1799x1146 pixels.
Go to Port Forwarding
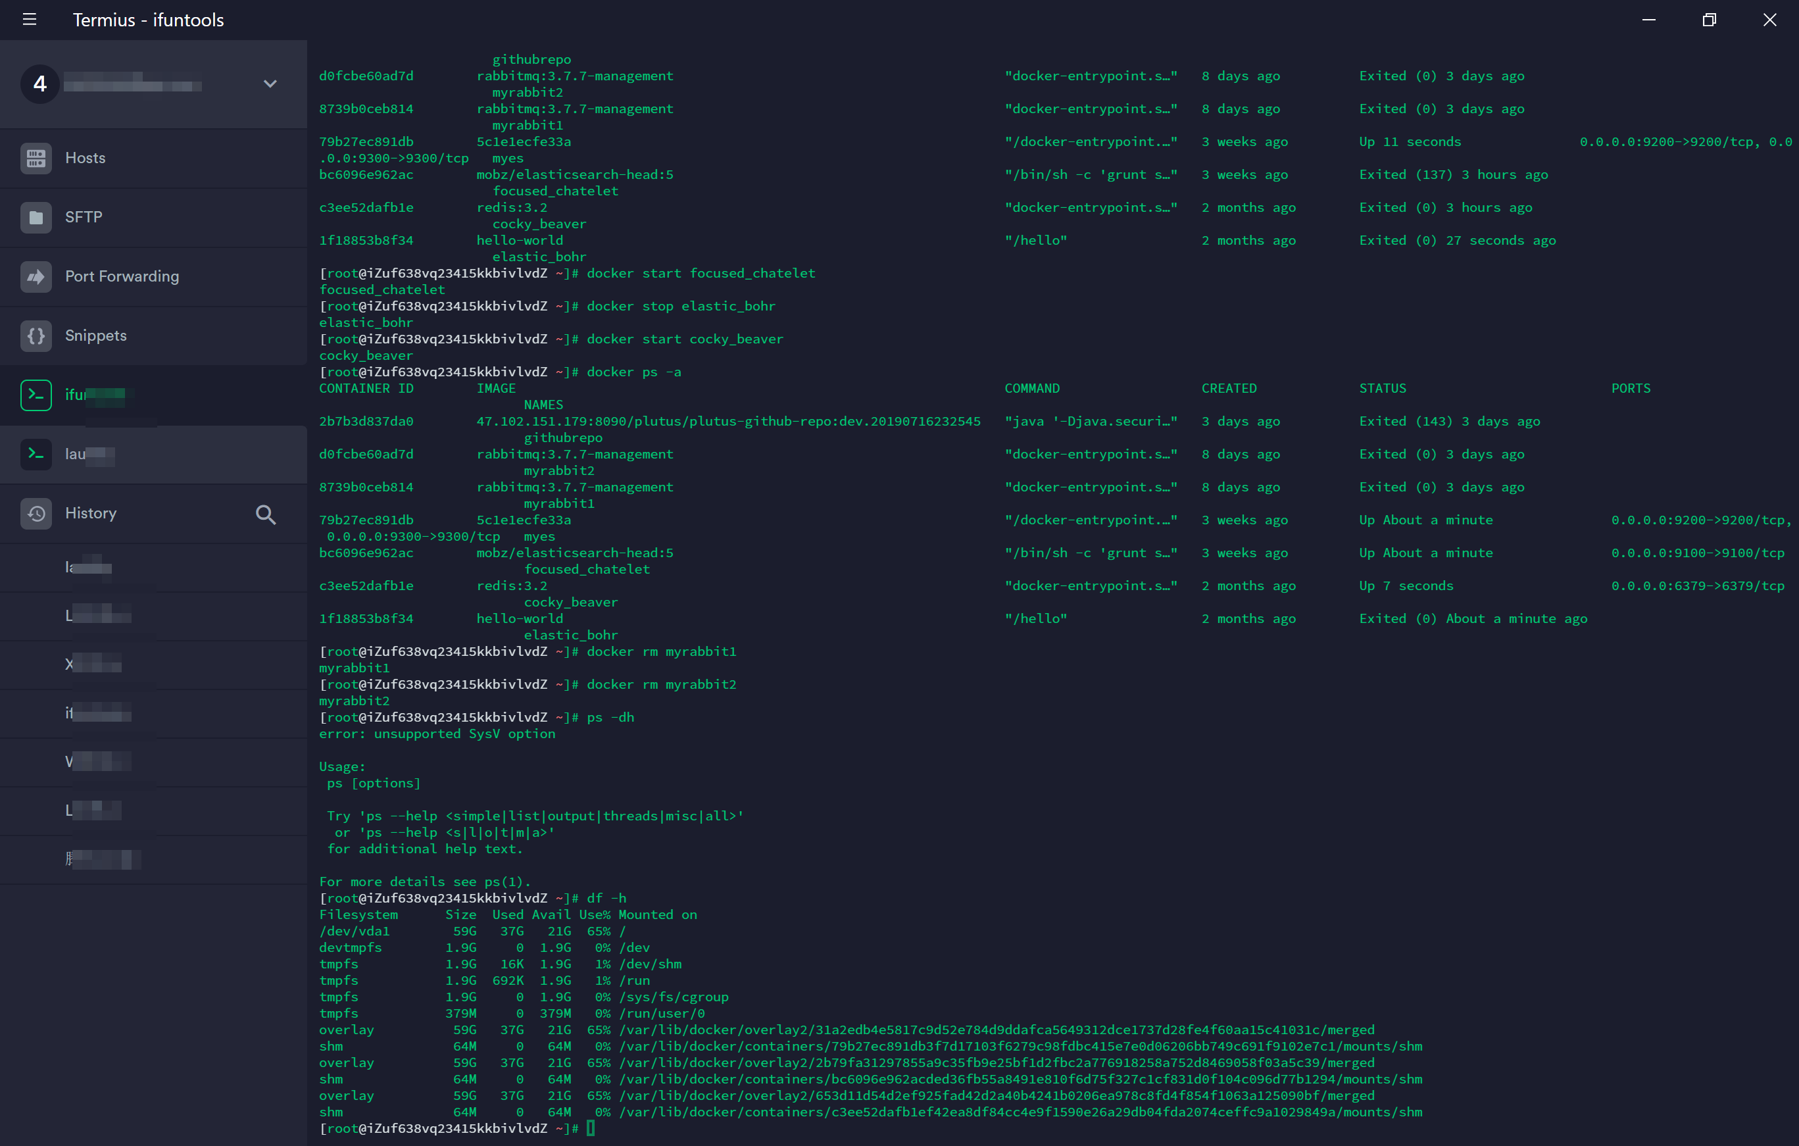coord(122,276)
